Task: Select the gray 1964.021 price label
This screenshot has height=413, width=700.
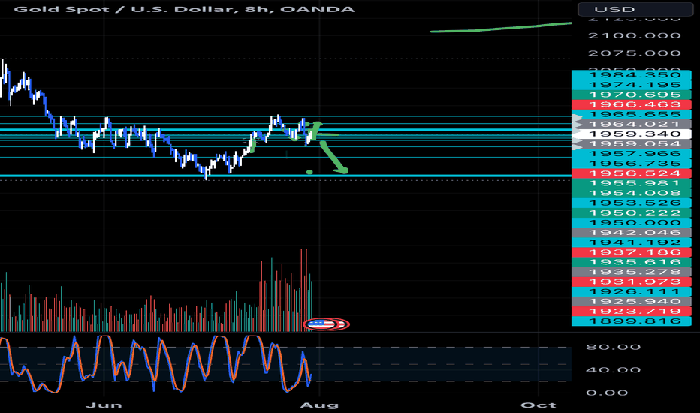Action: tap(631, 124)
